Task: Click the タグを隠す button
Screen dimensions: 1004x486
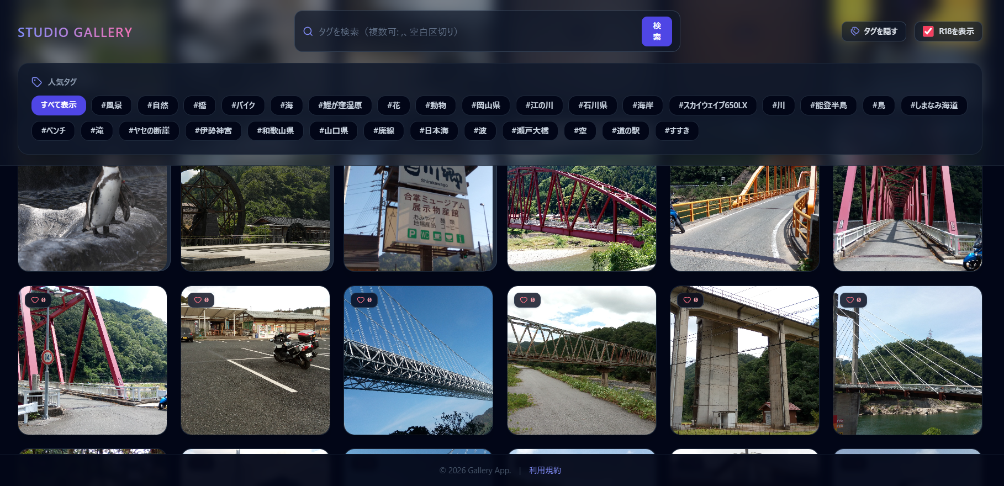Action: point(874,31)
